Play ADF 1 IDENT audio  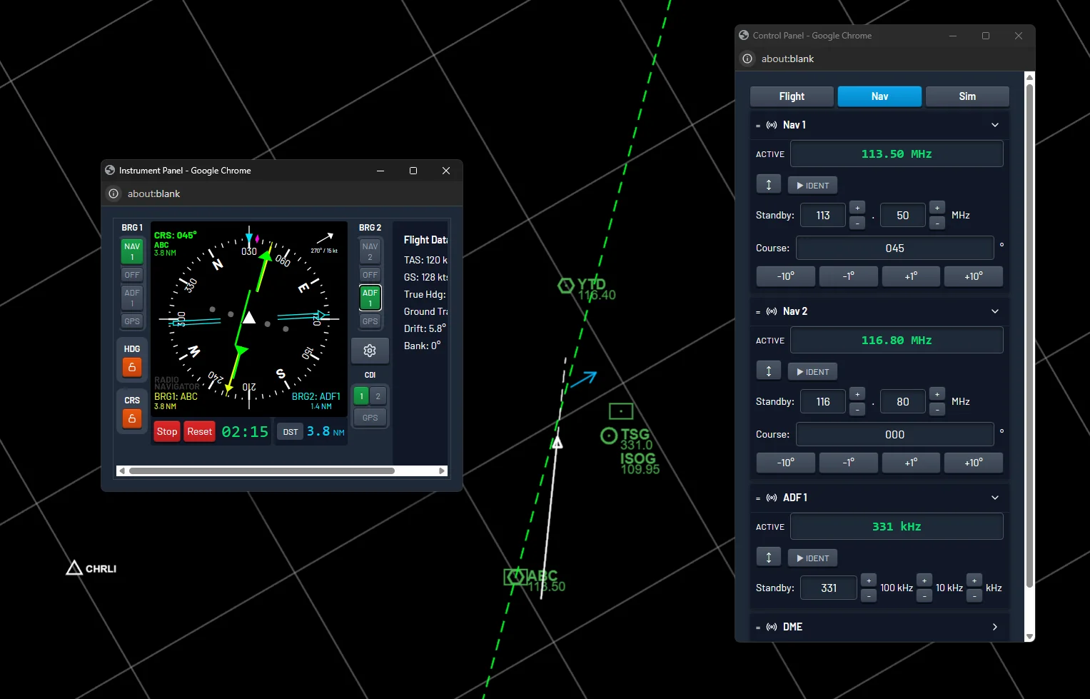(813, 558)
